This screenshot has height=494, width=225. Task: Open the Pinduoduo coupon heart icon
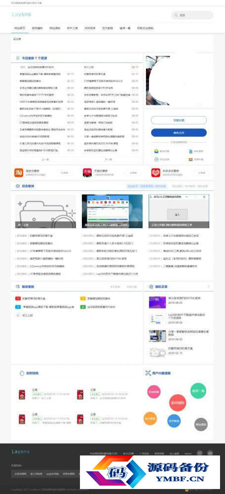155,172
